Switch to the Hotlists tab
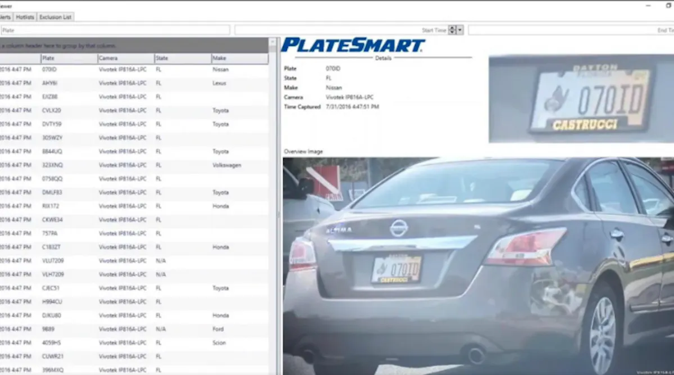 pyautogui.click(x=24, y=17)
